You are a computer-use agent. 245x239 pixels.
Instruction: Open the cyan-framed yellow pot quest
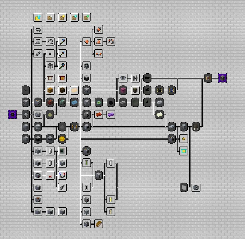[184, 151]
